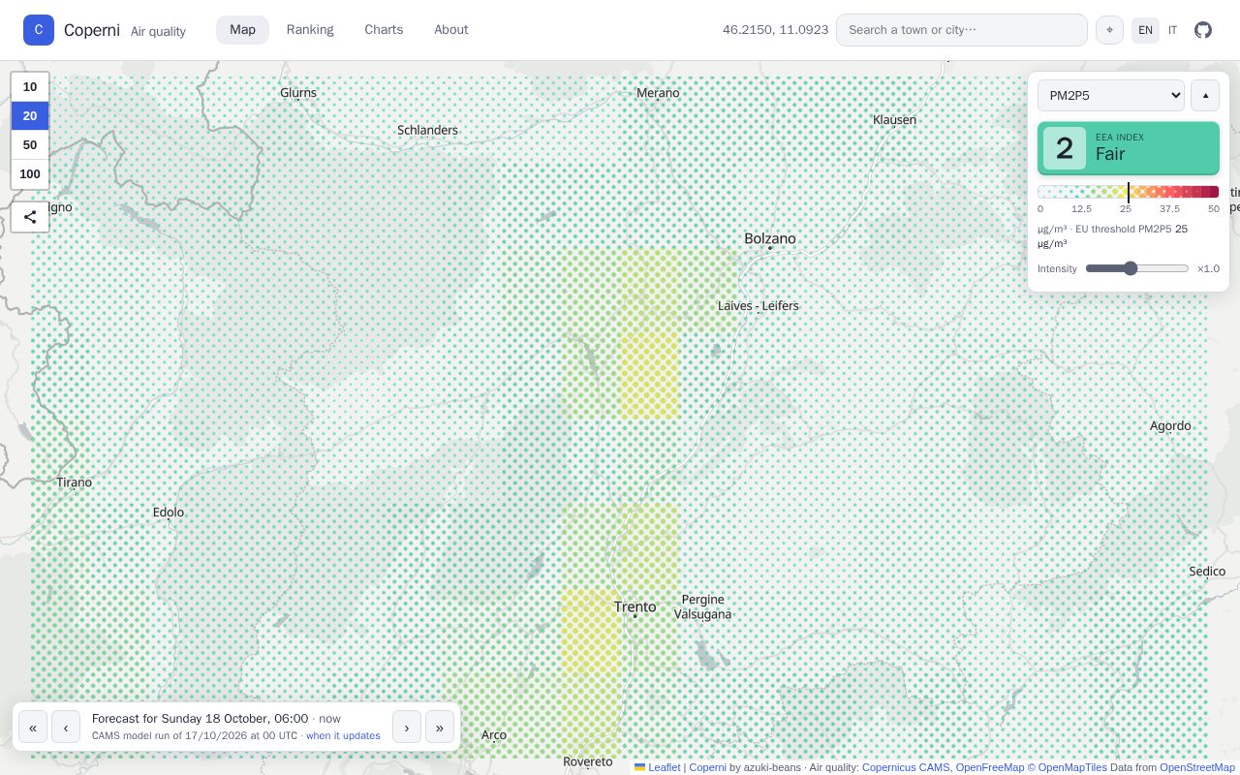Step back one forecast hour
The width and height of the screenshot is (1240, 775).
click(x=66, y=727)
